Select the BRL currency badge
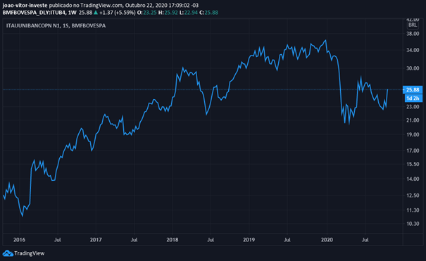426x261 pixels. click(413, 25)
